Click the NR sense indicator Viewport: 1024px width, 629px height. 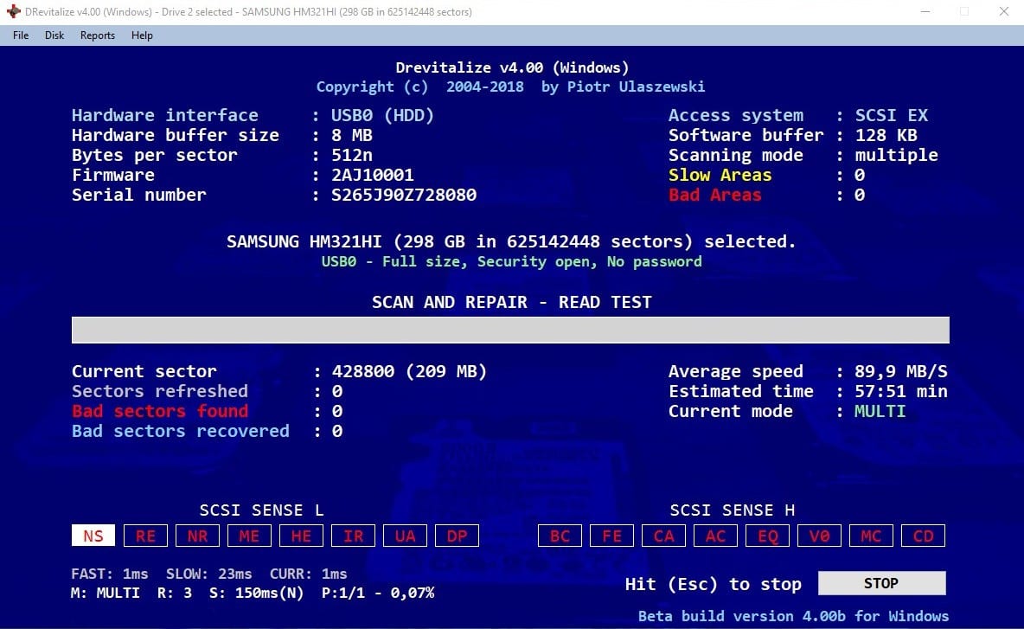[x=197, y=536]
